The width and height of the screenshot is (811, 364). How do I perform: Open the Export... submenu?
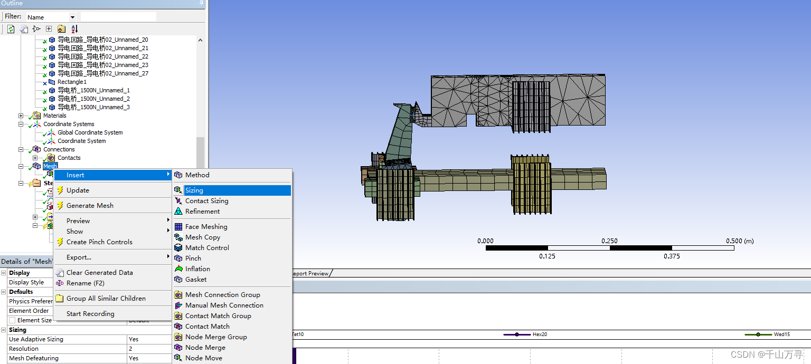click(114, 257)
